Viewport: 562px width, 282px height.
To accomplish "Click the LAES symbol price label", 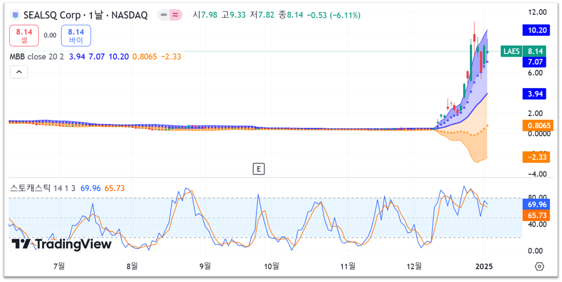I will pyautogui.click(x=511, y=51).
